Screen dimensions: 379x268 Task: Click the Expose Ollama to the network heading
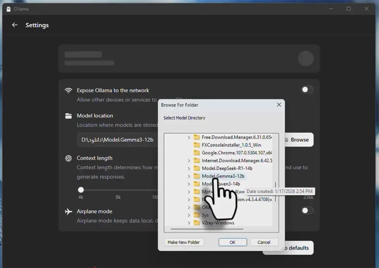(x=113, y=90)
